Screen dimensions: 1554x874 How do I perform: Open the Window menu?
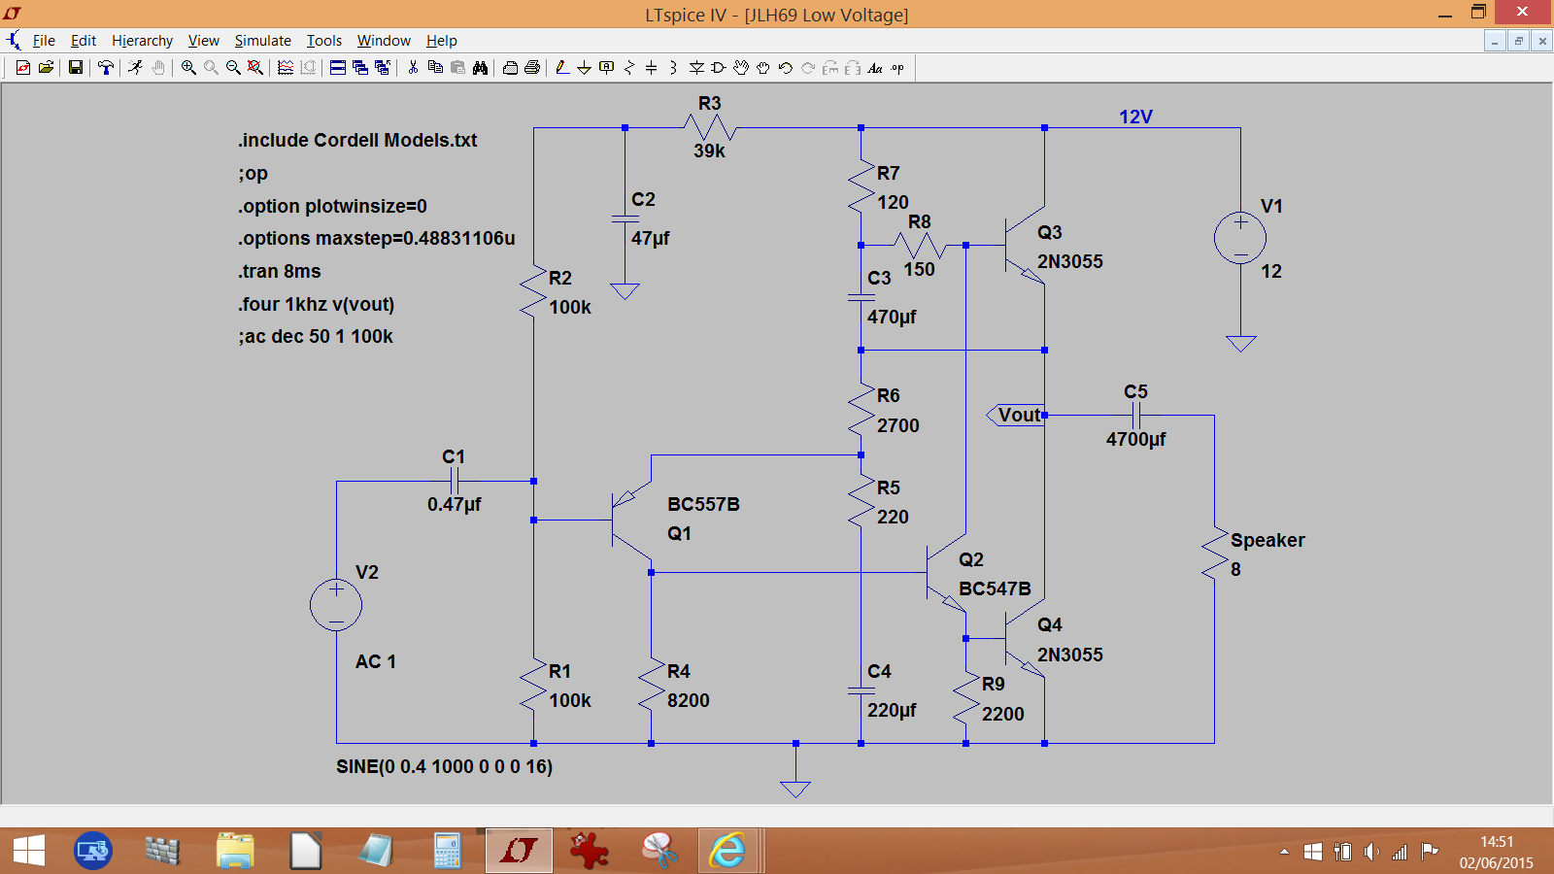[384, 41]
